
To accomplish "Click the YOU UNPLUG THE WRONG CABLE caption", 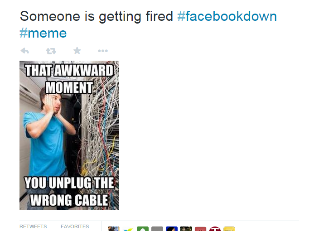I will [x=69, y=191].
